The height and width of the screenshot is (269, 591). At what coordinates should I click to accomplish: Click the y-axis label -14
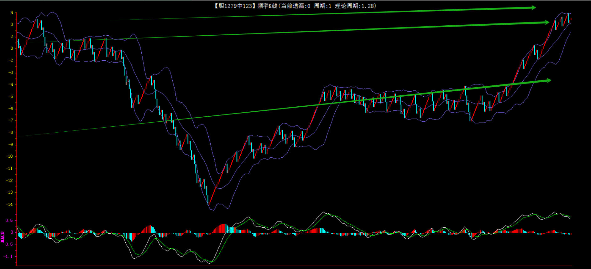pos(10,205)
